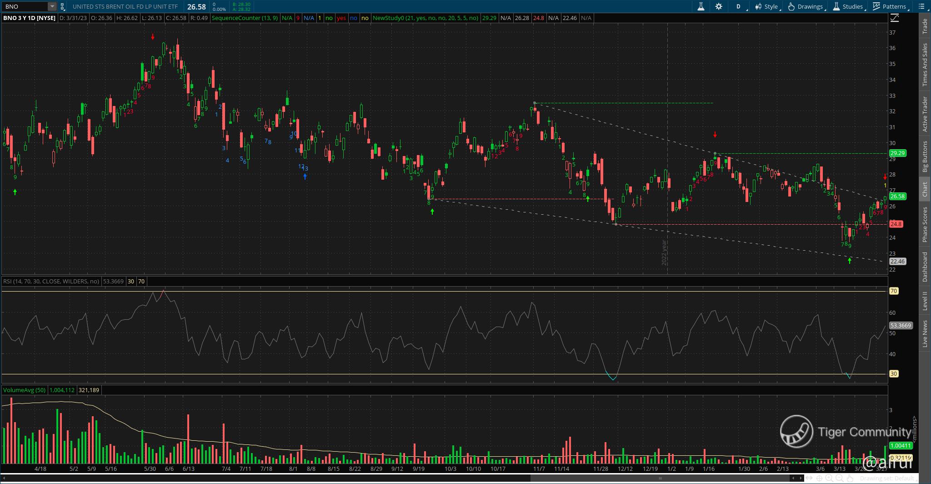This screenshot has width=931, height=484.
Task: Click the pointing hand drawing tool icon
Action: pos(850,478)
